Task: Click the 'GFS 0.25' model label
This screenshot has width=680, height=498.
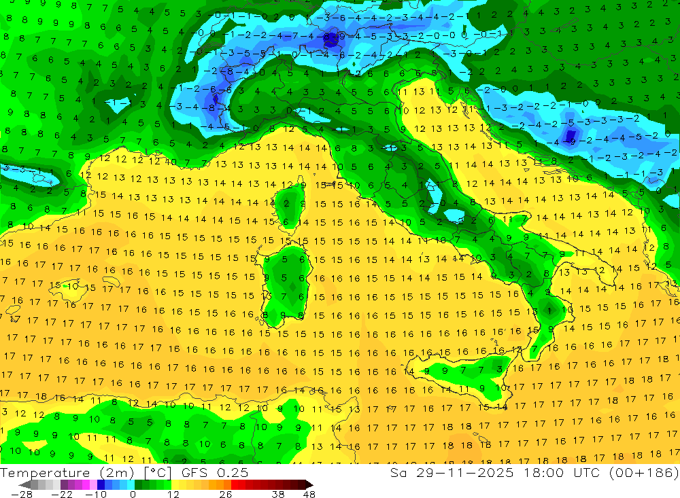Action: (x=215, y=472)
